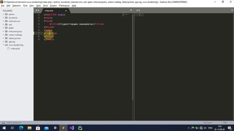Click the left editor vertical scrollbar

coord(133,57)
